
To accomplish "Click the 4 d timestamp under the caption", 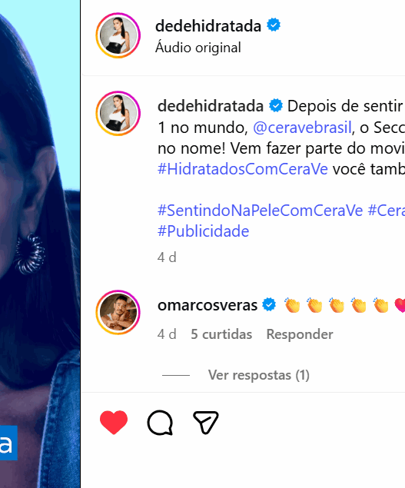I will click(167, 257).
